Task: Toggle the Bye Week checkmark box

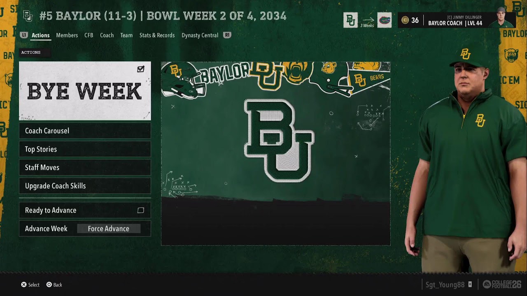Action: [x=141, y=69]
